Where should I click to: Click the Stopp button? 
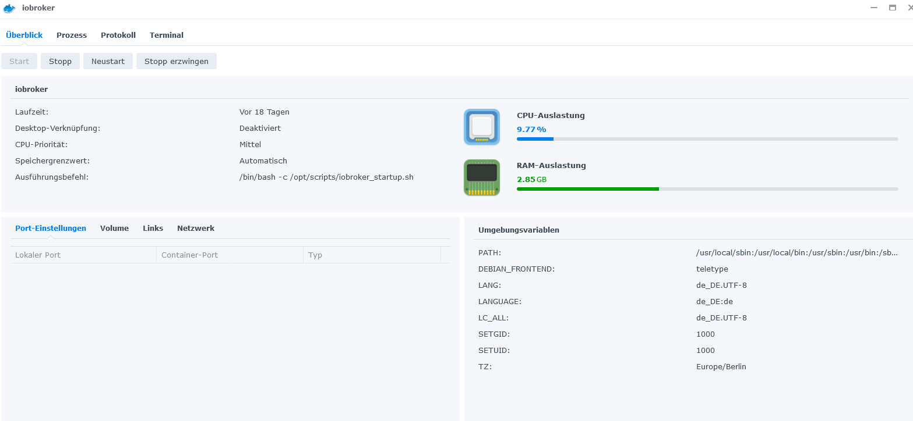(x=60, y=61)
